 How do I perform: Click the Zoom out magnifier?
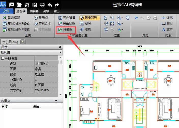[119, 24]
